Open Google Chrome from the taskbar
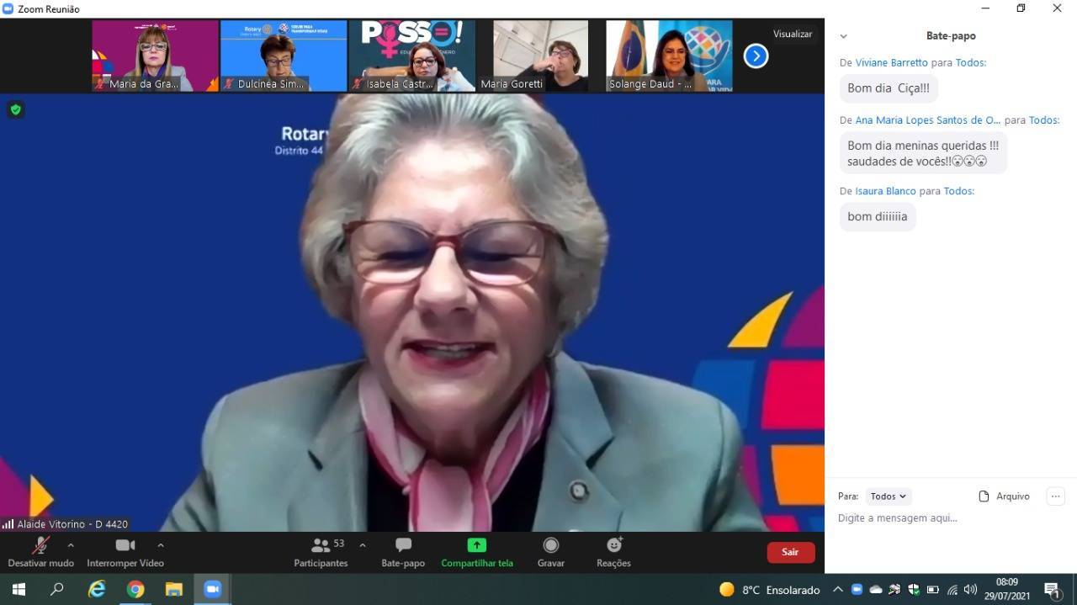 point(135,589)
